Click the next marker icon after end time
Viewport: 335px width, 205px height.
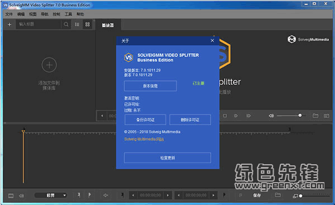224,195
